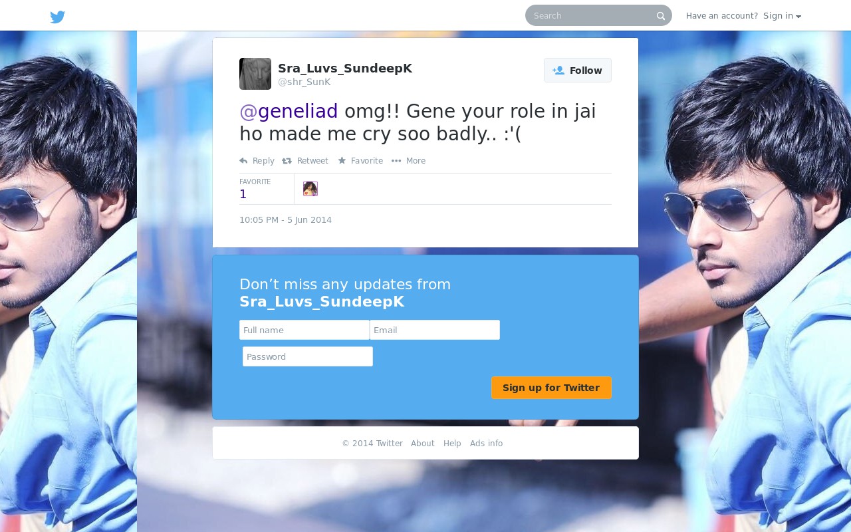View avatar of user who favorited
The image size is (851, 532).
310,189
